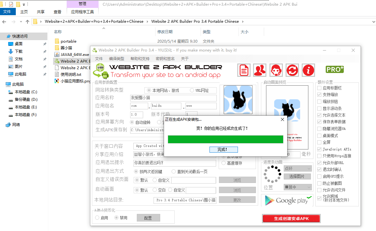
Task: Open the JAVA8_64W.exe file icon
Action: point(57,54)
